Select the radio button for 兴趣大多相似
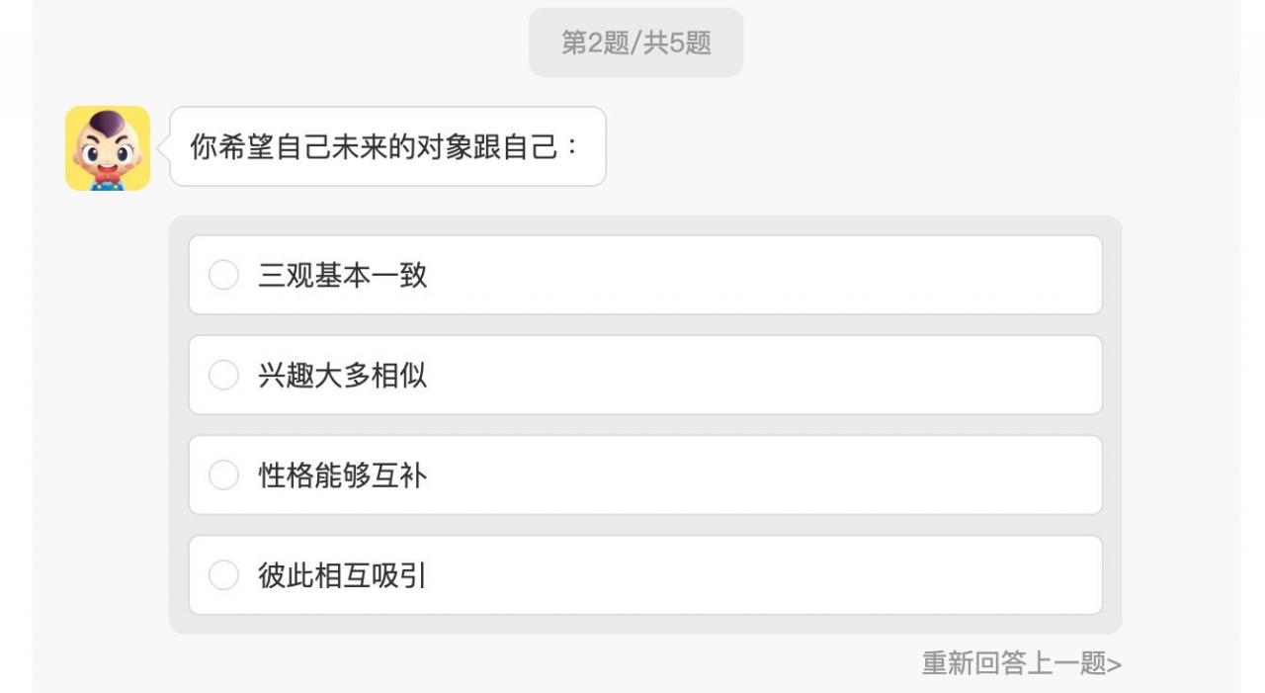 pyautogui.click(x=222, y=375)
